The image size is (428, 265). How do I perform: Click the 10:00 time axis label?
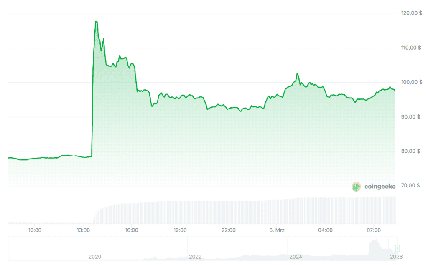(x=35, y=230)
